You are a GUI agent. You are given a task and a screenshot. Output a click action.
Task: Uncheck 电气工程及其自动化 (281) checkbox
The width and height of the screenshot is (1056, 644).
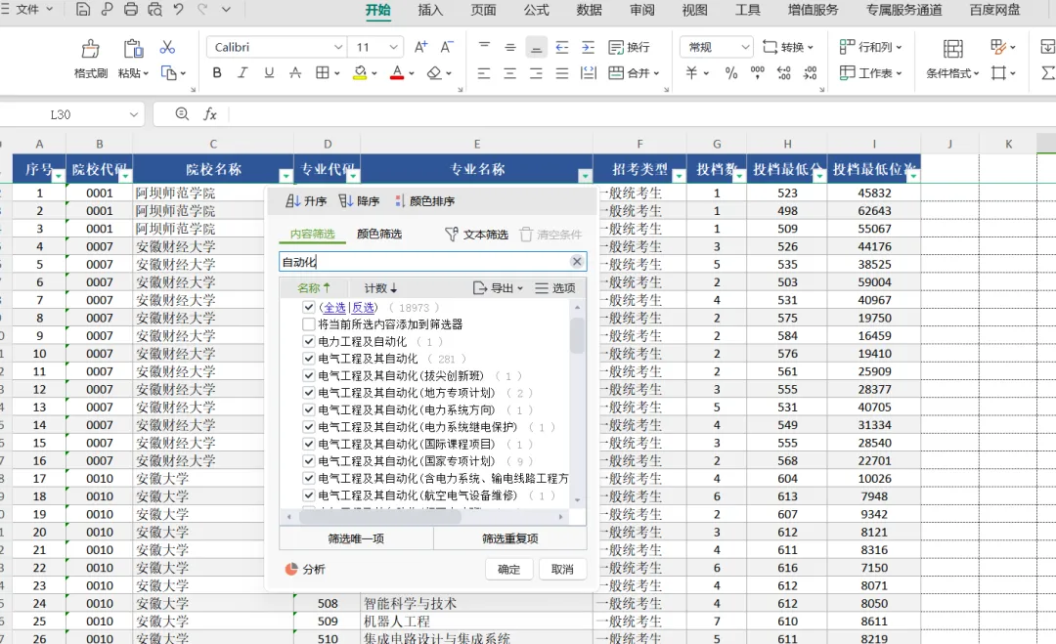click(308, 359)
